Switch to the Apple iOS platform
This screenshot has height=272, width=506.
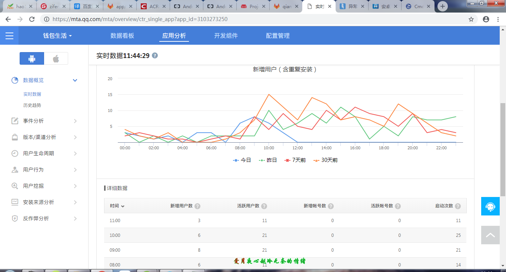pyautogui.click(x=56, y=58)
